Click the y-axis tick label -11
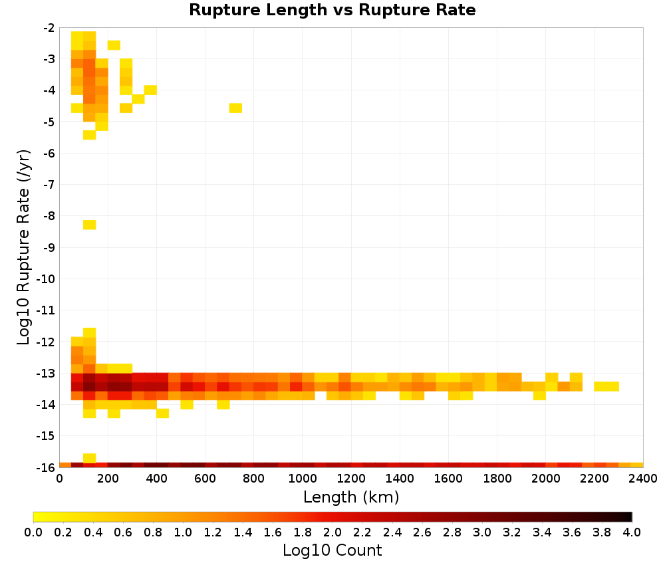This screenshot has height=565, width=665. click(46, 310)
